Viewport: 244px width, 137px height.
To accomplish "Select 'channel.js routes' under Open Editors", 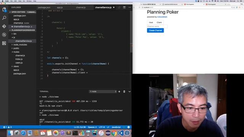I will [22, 23].
